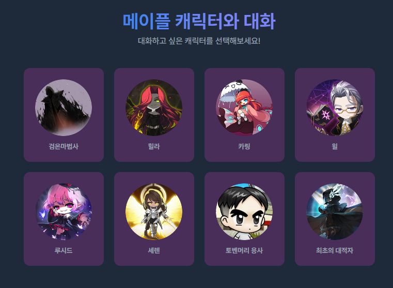Screen dimensions: 393x288
Task: Click the 토벤머리 용사 name label
Action: pyautogui.click(x=244, y=250)
